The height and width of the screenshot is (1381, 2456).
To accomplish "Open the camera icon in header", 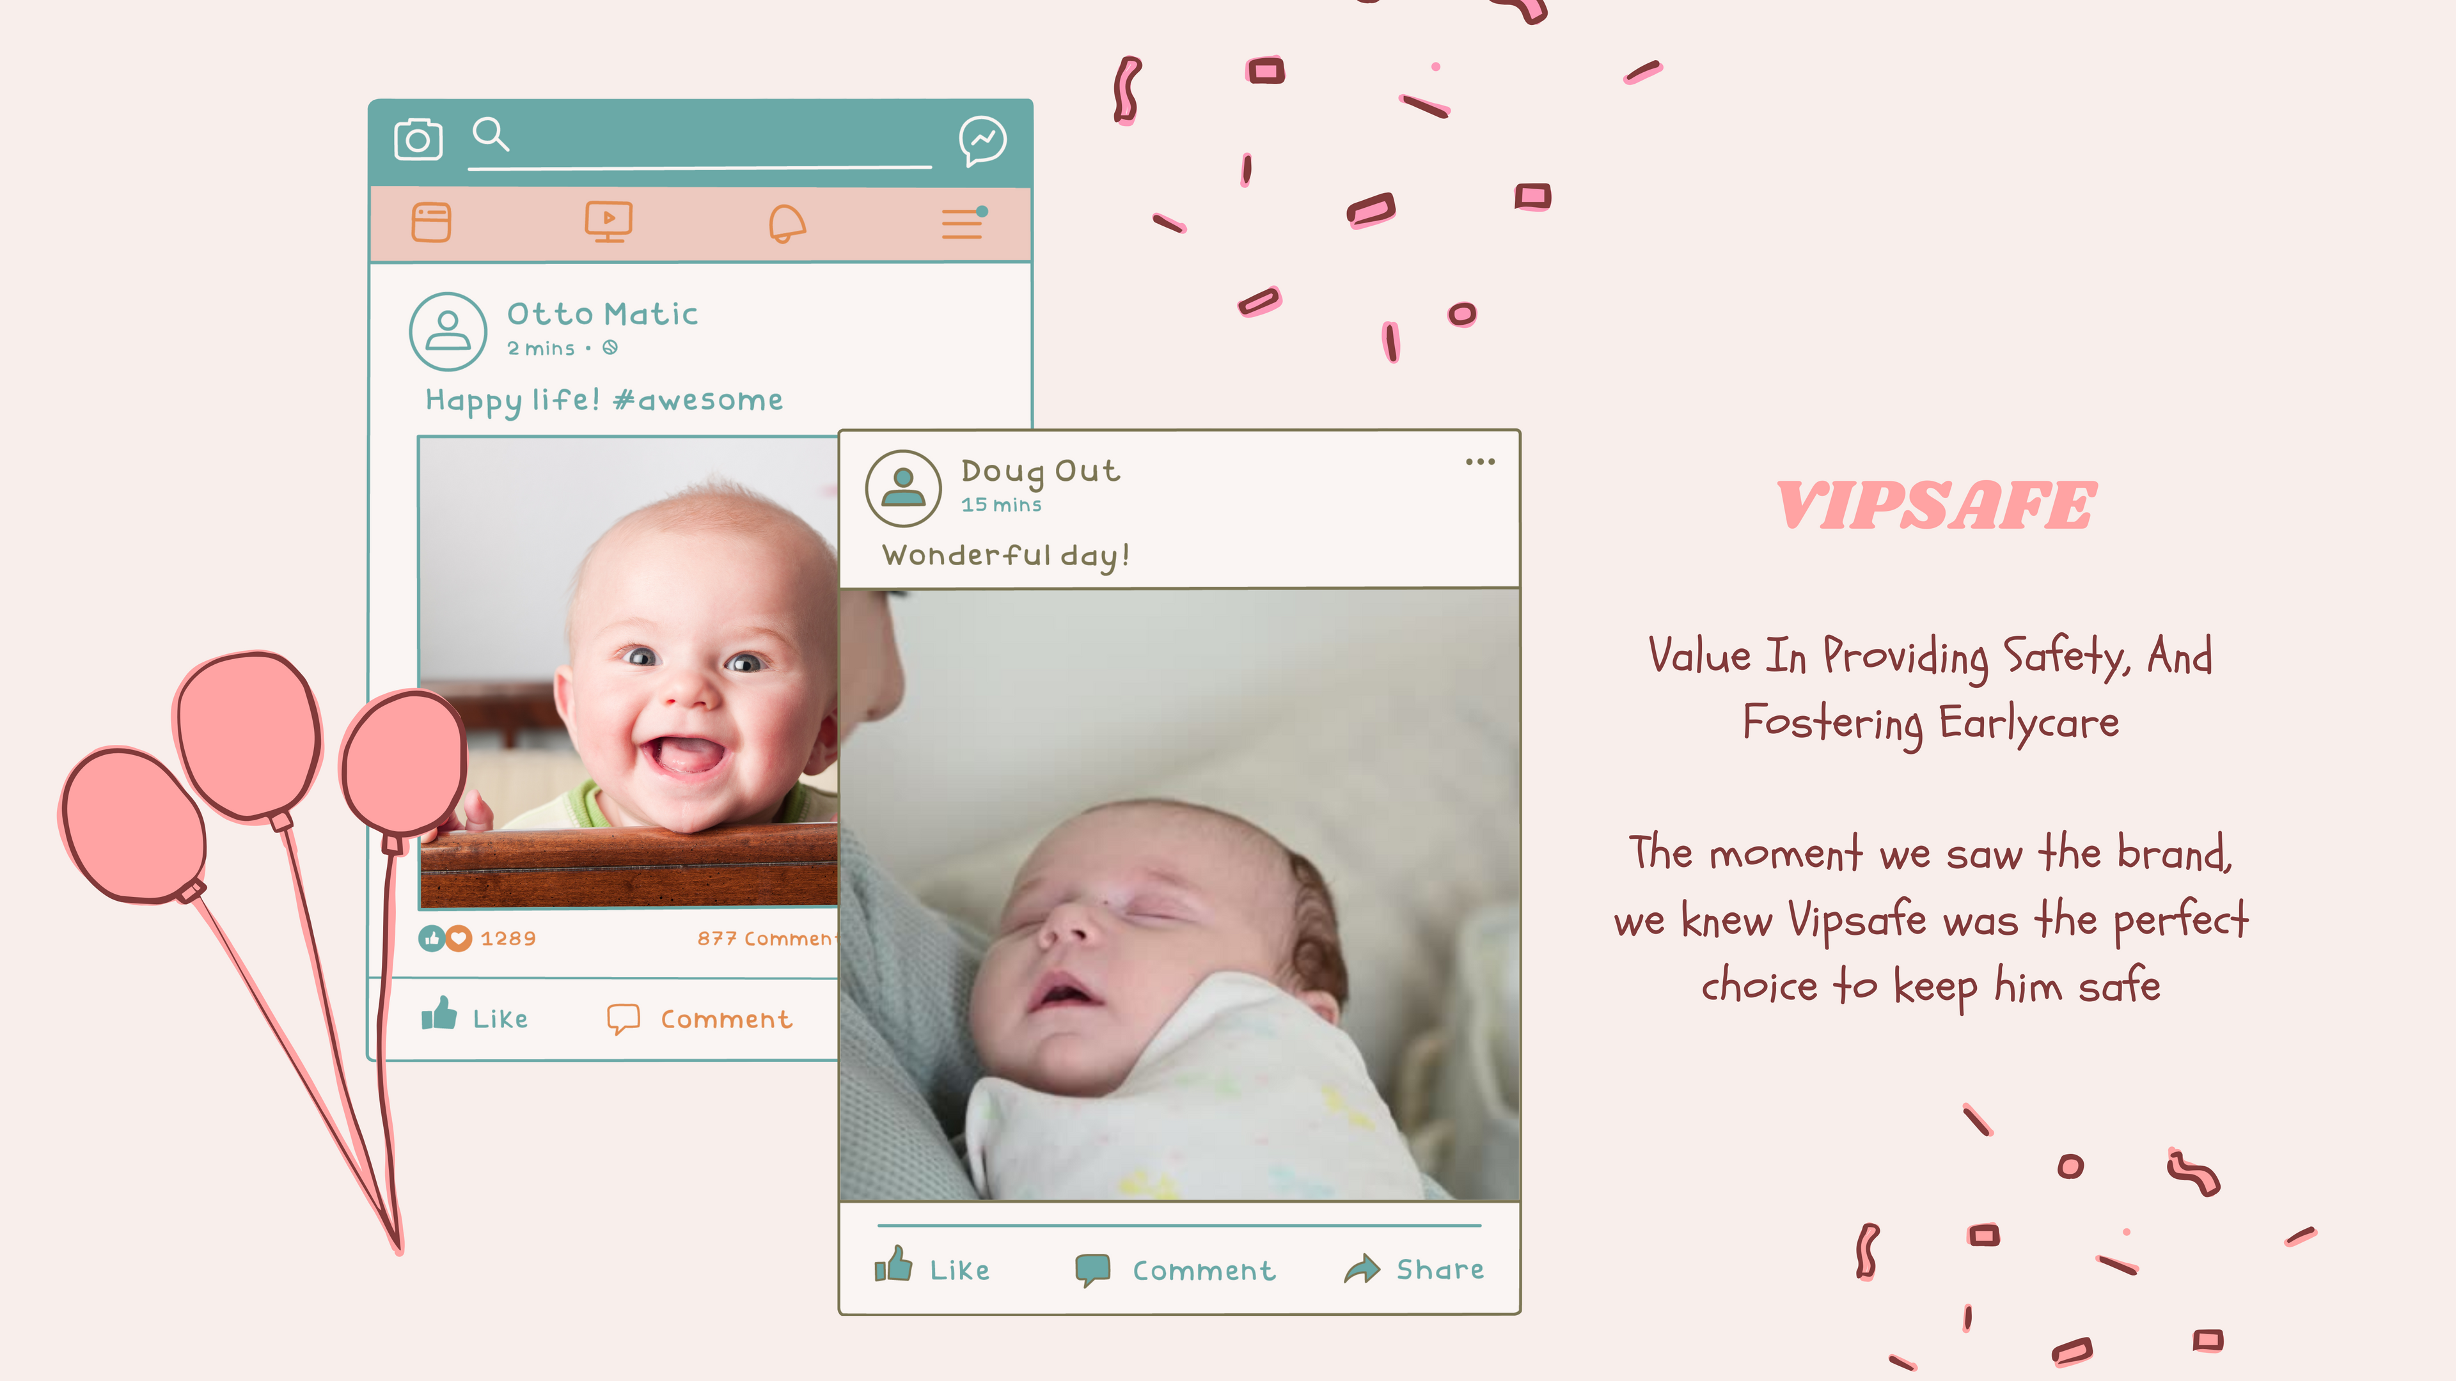I will pos(418,139).
